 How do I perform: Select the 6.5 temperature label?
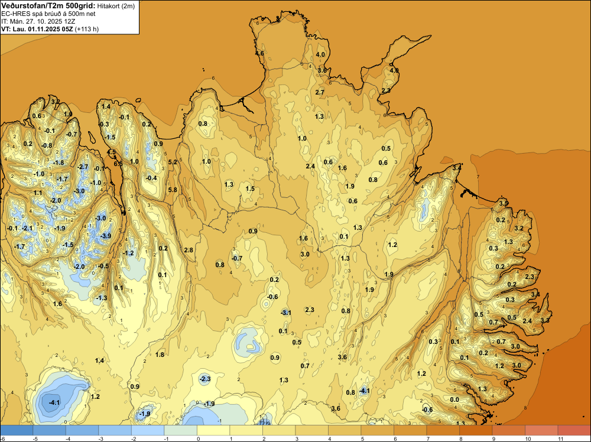coord(118,164)
